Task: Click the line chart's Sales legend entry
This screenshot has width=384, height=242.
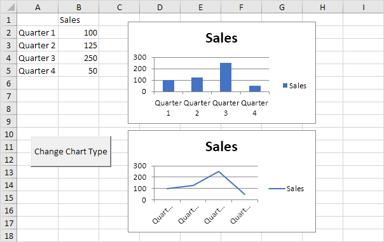Action: pyautogui.click(x=286, y=189)
